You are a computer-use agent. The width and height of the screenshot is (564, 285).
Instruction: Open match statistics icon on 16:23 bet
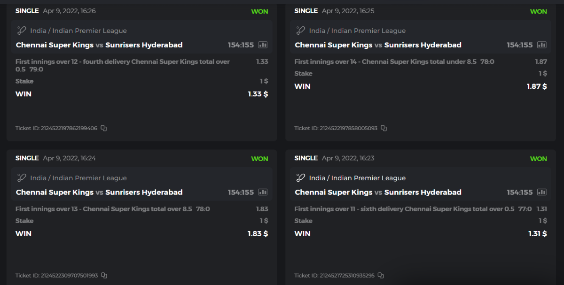click(x=542, y=193)
